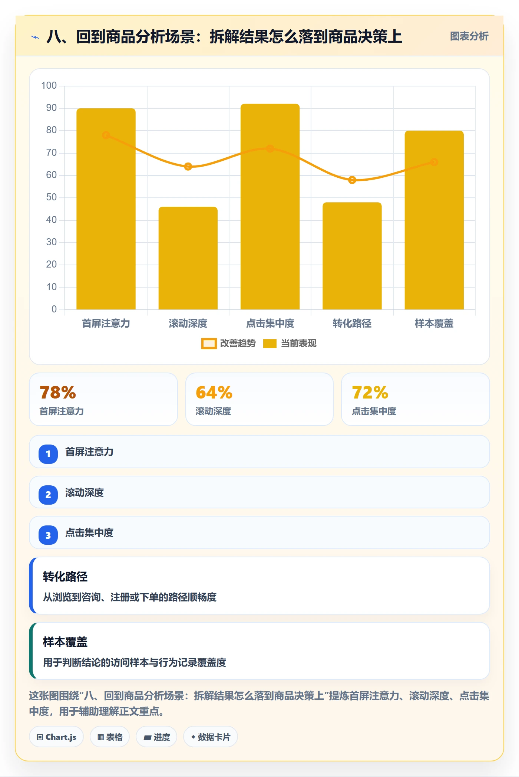The image size is (519, 777).
Task: Click the trend line point above 滚动深度
Action: [x=188, y=167]
